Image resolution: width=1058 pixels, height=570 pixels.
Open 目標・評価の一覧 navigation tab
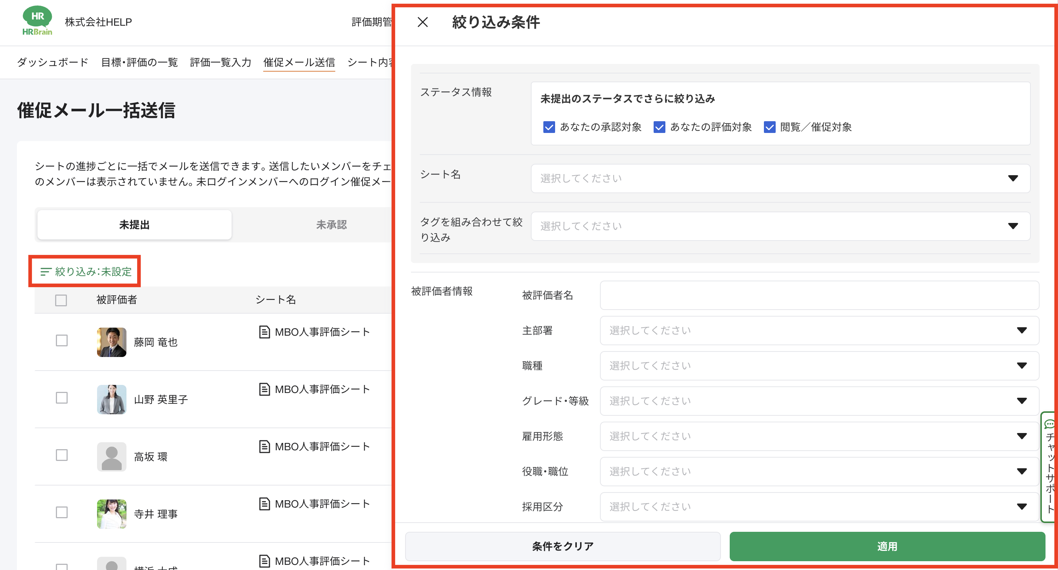139,62
